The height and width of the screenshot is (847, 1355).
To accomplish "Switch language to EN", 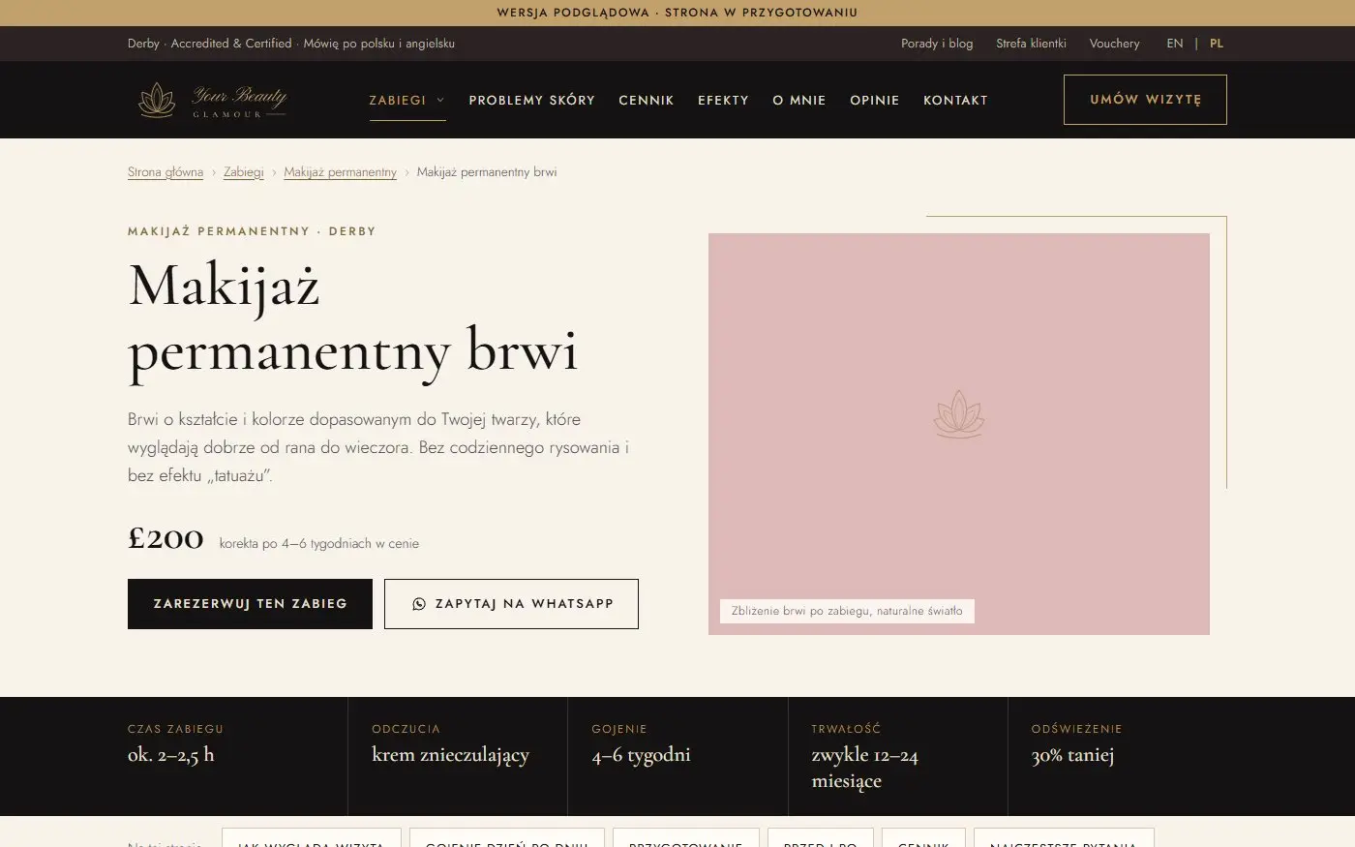I will [x=1175, y=44].
